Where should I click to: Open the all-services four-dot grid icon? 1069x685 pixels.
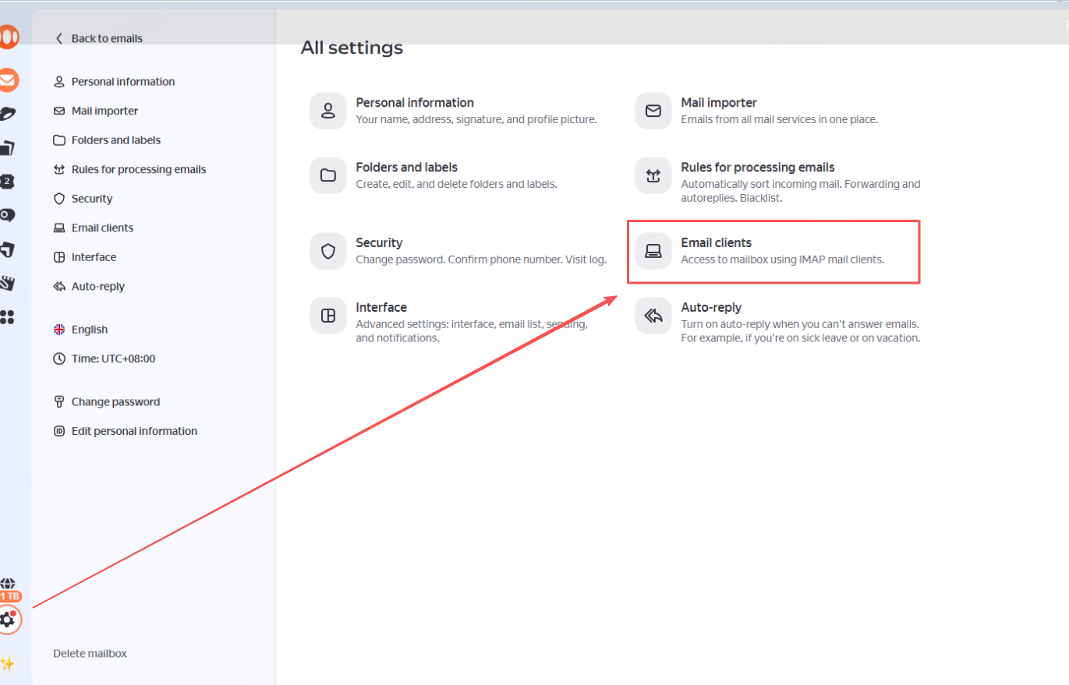click(7, 317)
